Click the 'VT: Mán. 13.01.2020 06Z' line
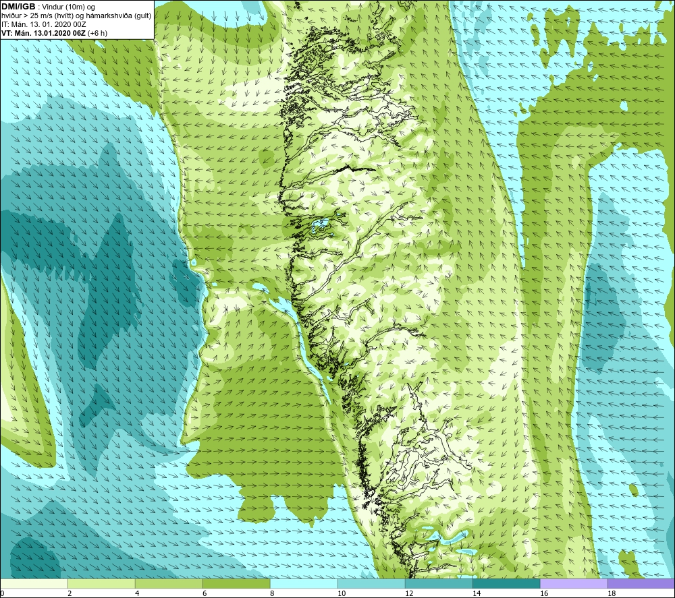 (x=43, y=33)
